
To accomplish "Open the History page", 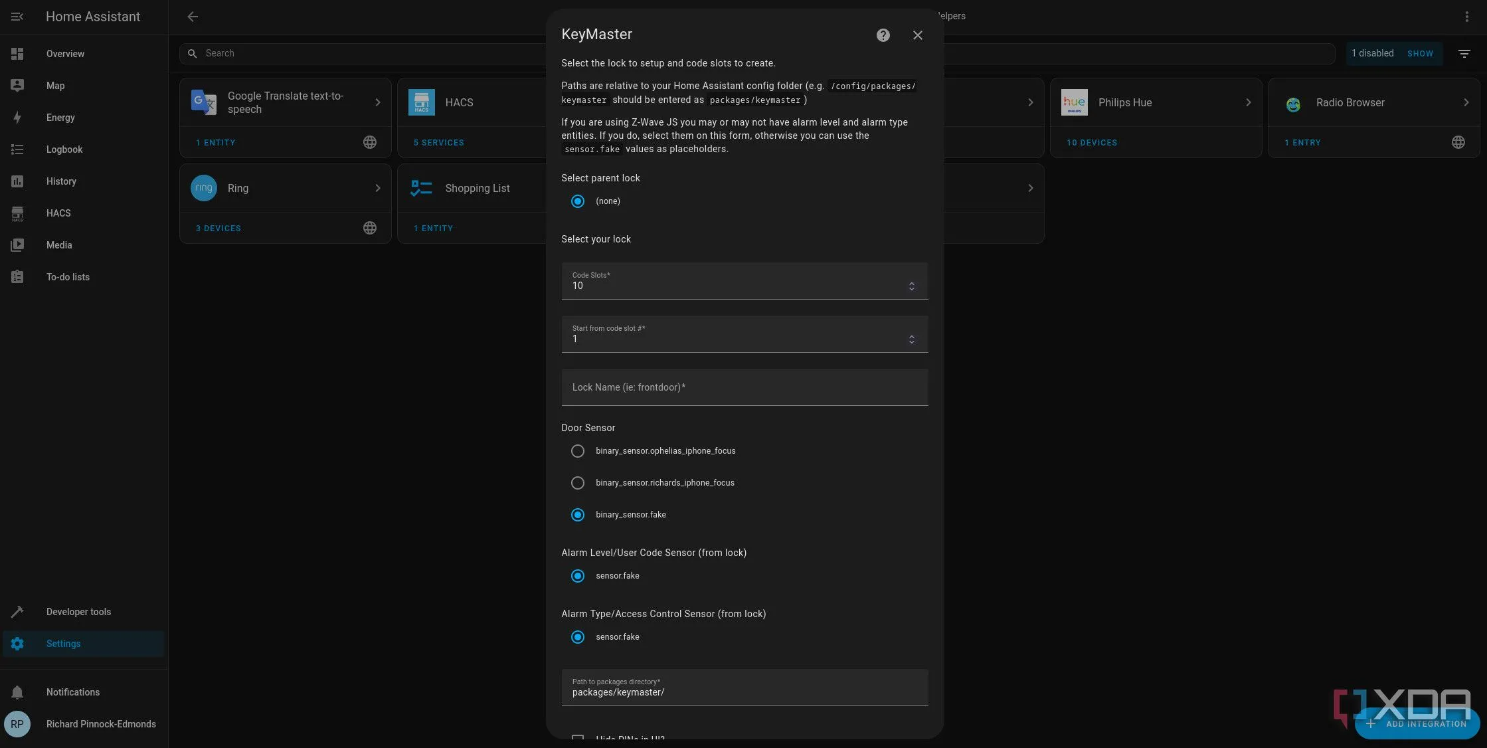I will click(83, 181).
